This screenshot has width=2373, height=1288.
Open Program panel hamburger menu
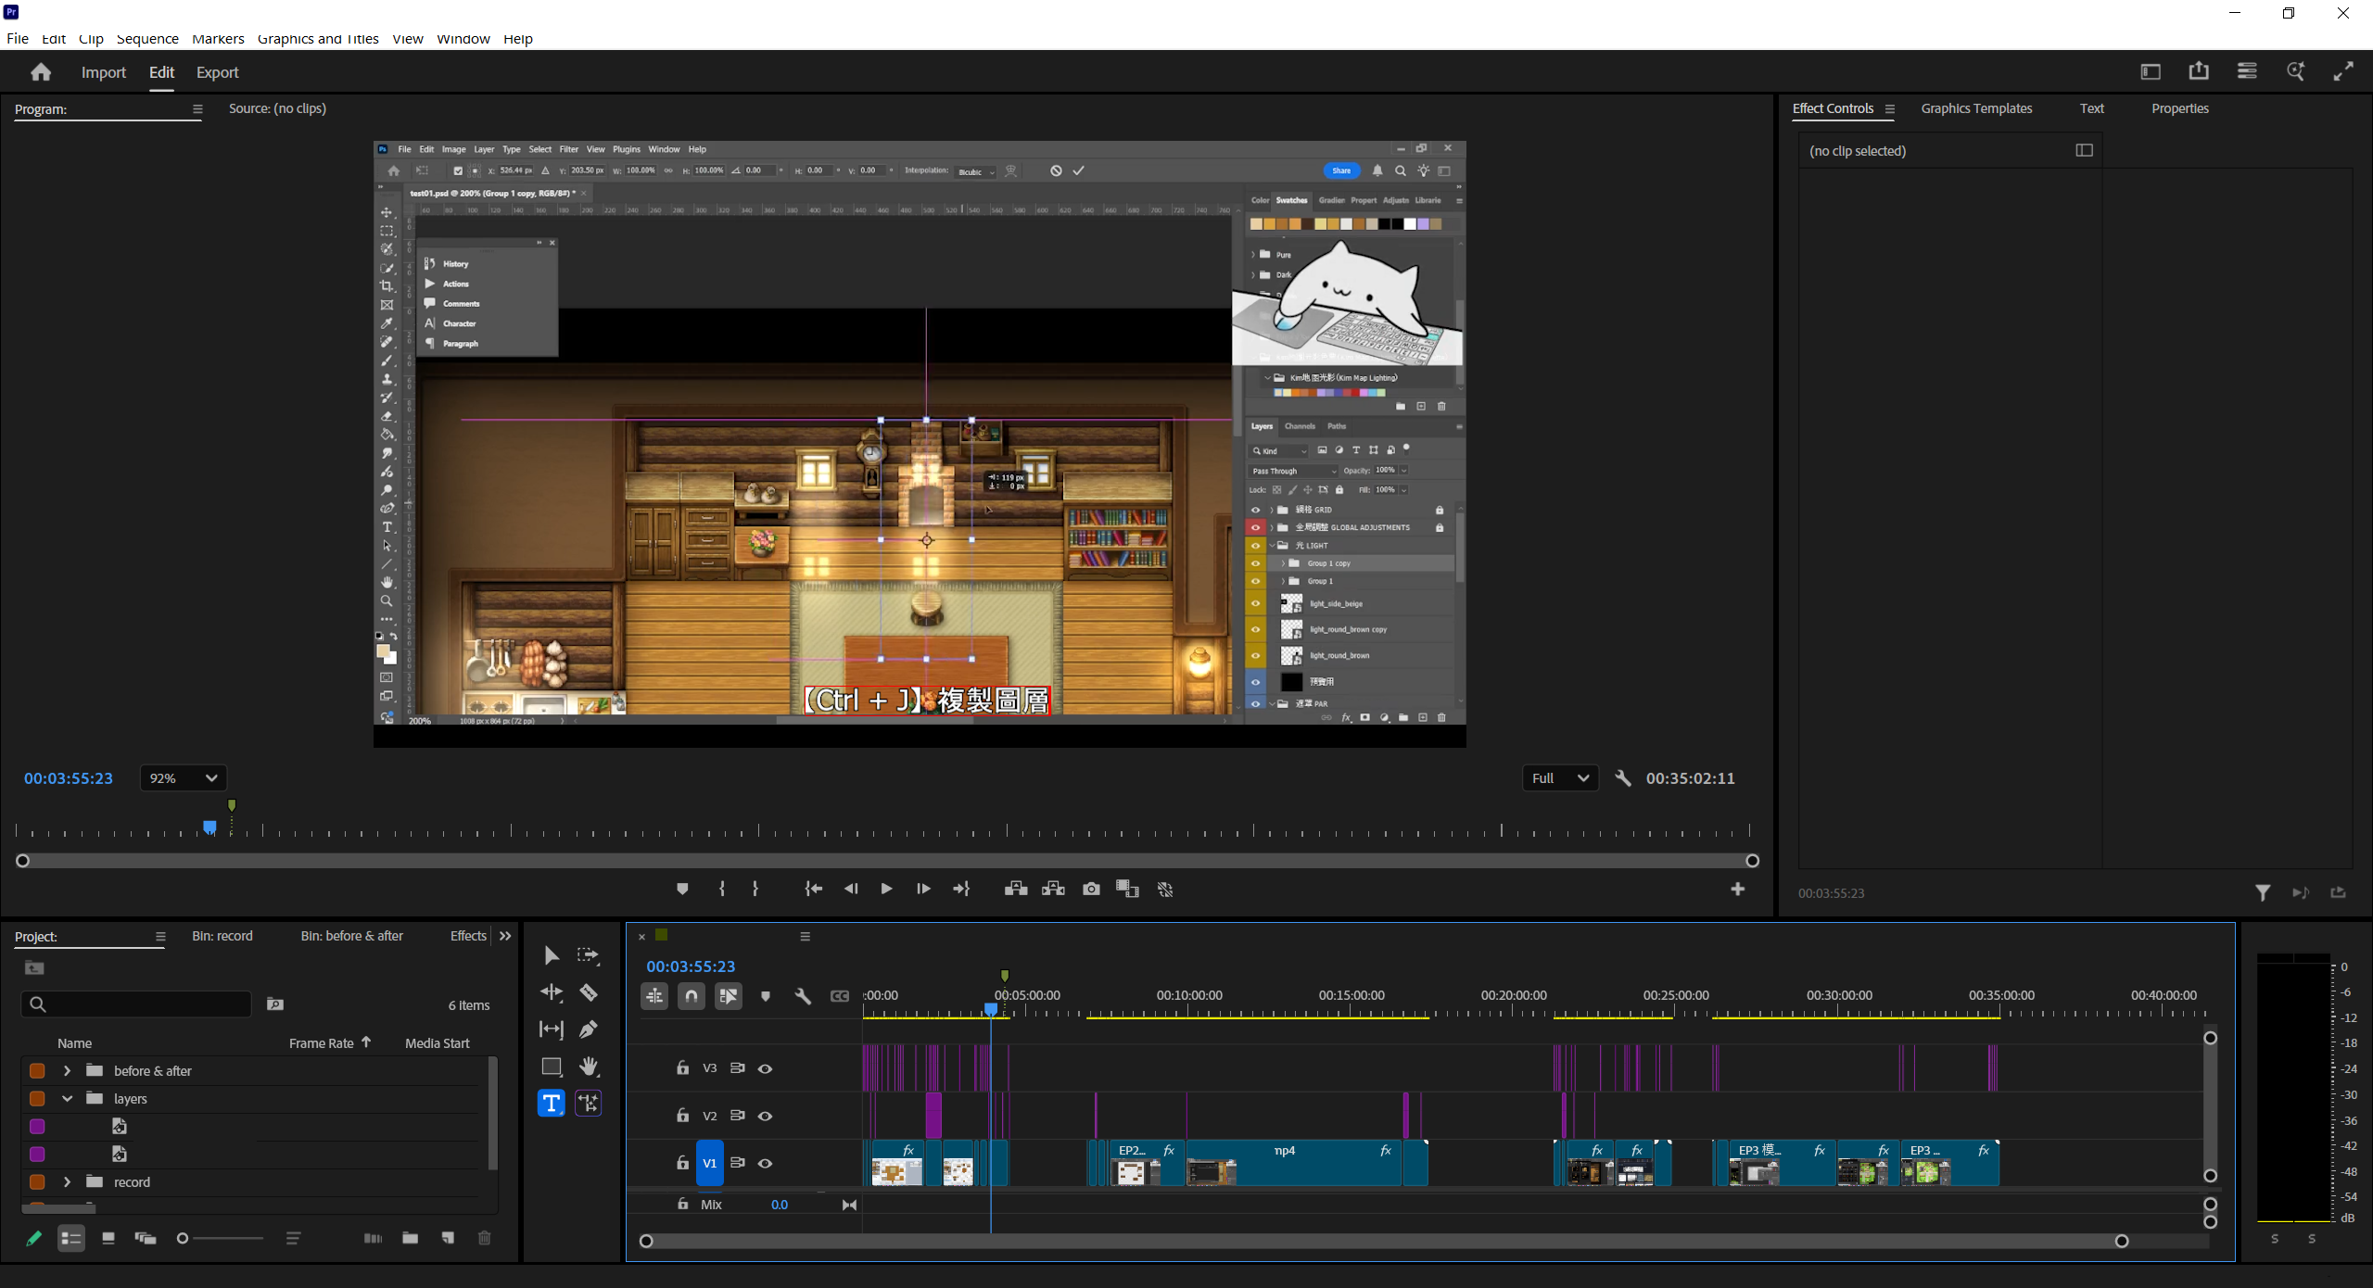click(197, 109)
